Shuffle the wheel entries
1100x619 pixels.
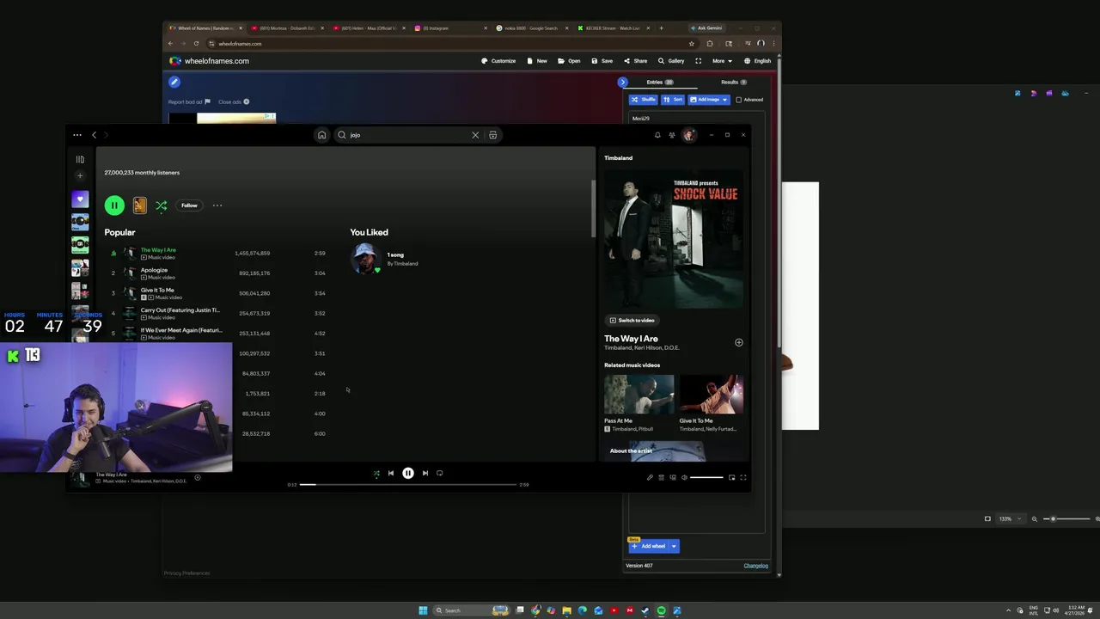[643, 100]
